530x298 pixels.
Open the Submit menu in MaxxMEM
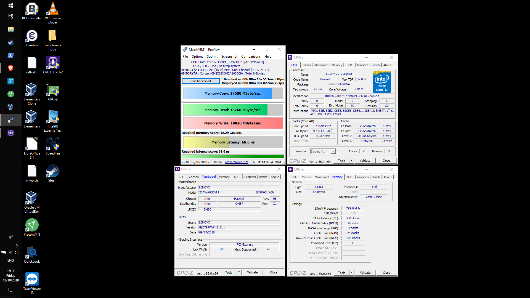tap(212, 57)
